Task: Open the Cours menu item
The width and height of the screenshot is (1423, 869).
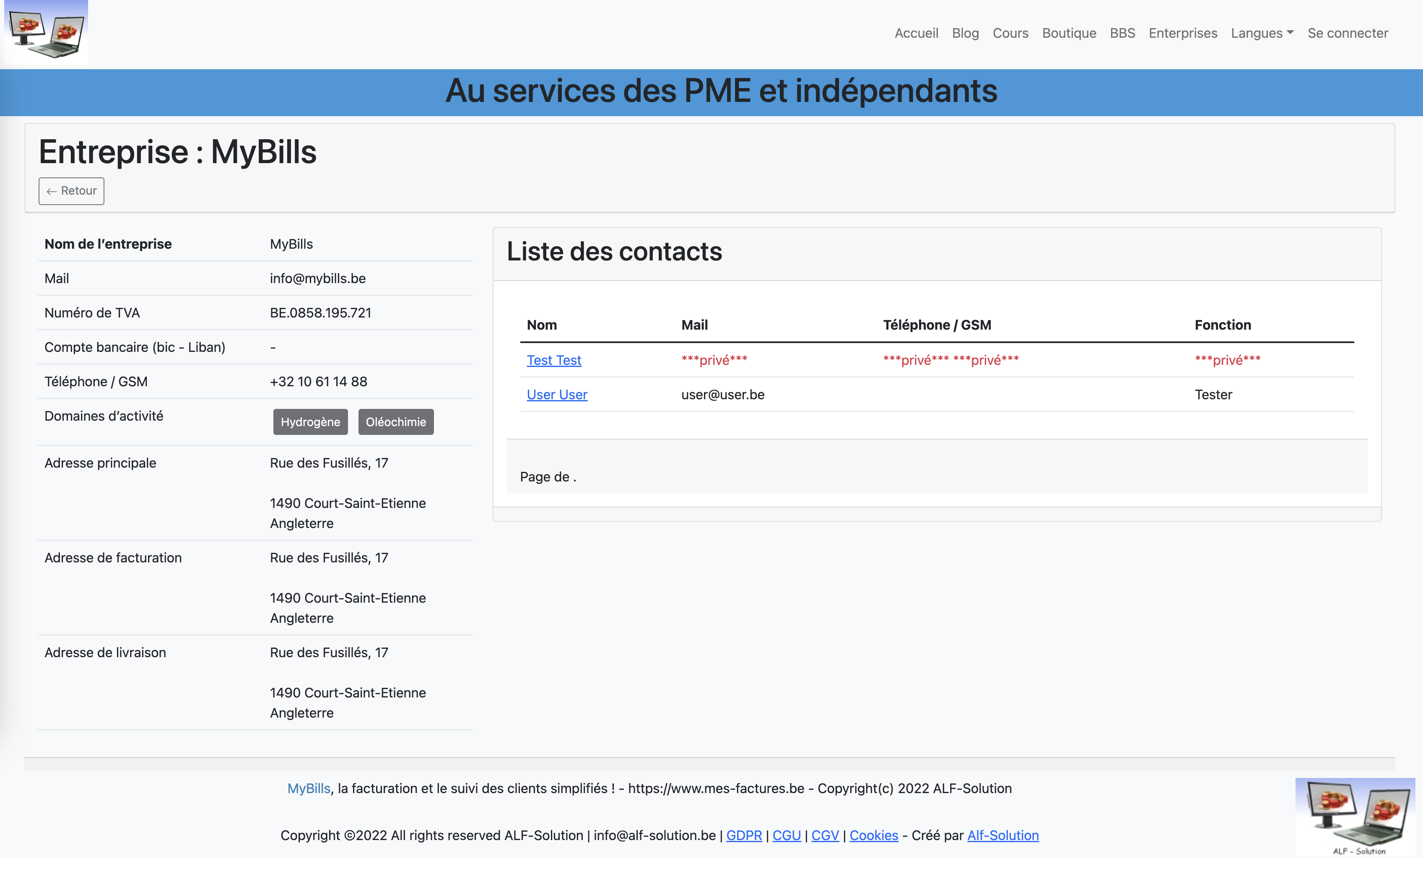Action: (1010, 33)
